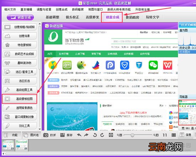Rotate image counterclockwise
The image size is (196, 157).
click(95, 135)
